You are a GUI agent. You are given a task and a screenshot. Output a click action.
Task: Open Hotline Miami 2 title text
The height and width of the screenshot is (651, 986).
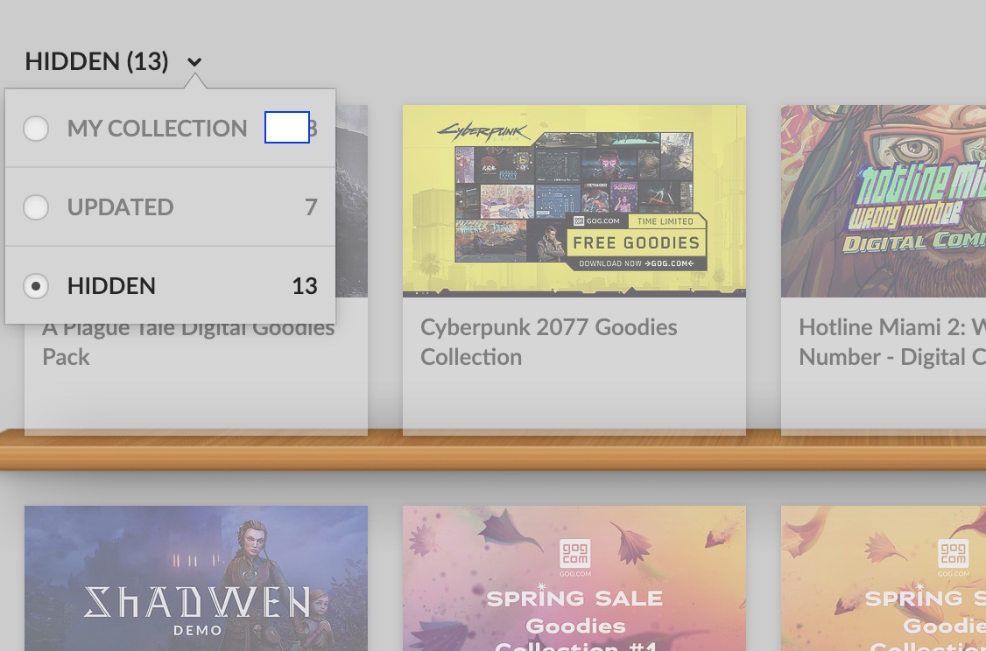[x=892, y=342]
